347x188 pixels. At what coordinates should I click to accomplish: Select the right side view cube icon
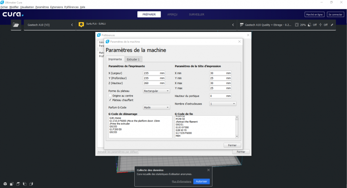(31, 184)
